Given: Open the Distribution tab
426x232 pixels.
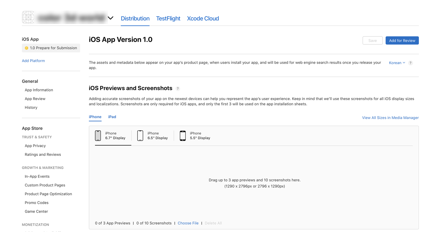Looking at the screenshot, I should [135, 19].
